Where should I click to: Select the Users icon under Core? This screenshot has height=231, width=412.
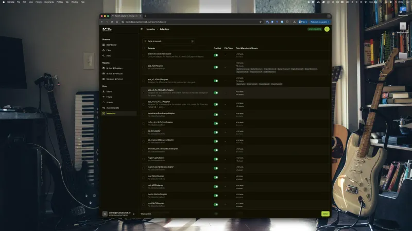pos(104,91)
